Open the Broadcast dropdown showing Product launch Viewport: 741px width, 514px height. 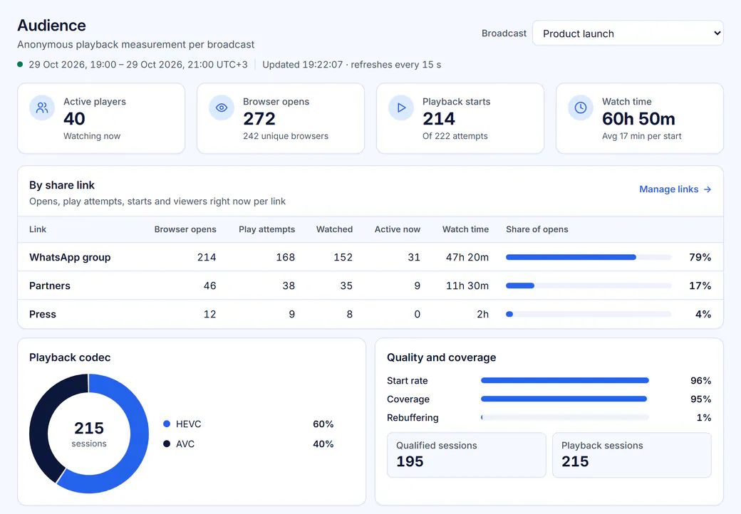[628, 33]
